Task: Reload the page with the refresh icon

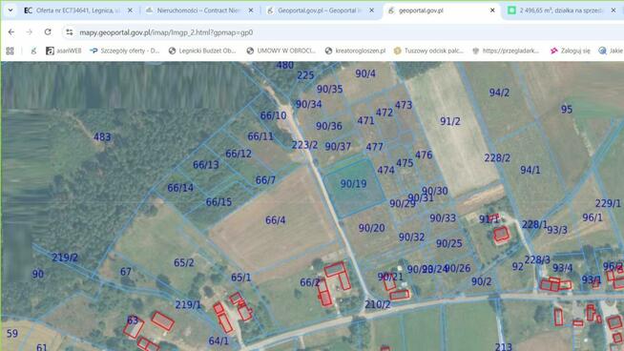Action: point(48,32)
